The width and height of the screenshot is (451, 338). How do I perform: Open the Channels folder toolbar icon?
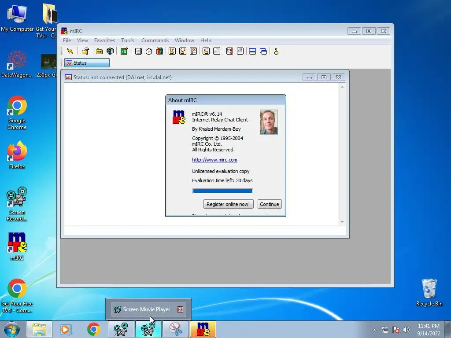[99, 51]
